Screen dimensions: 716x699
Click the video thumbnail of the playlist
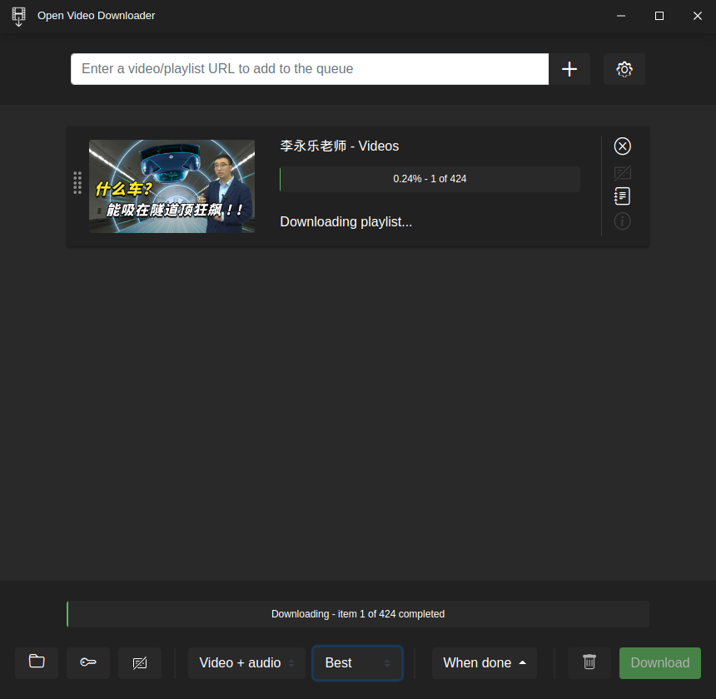pyautogui.click(x=172, y=186)
